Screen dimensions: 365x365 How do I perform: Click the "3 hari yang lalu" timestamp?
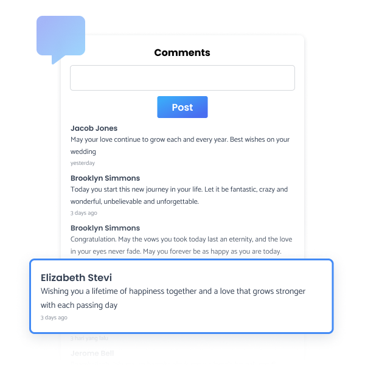coord(89,338)
